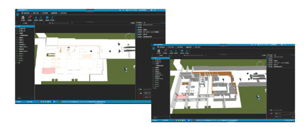The width and height of the screenshot is (304, 127).
Task: Select the brush tool icon in right window
Action: (187, 51)
